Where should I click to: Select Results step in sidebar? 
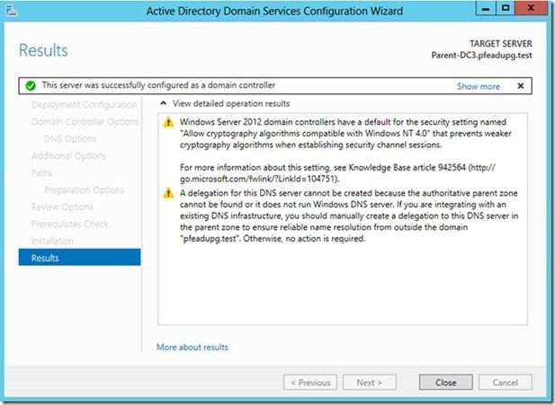pos(80,258)
